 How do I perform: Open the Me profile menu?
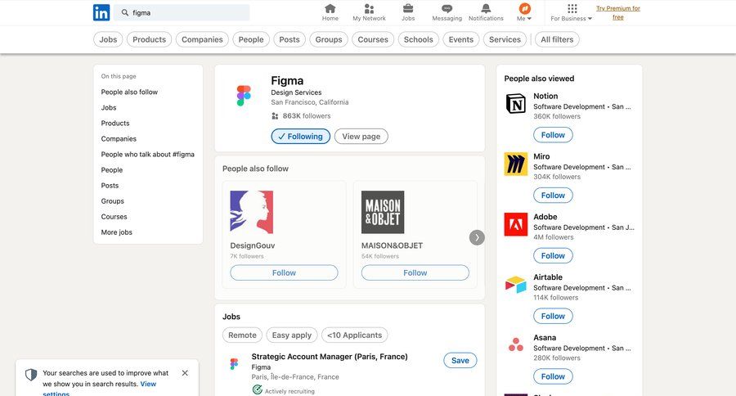point(524,12)
